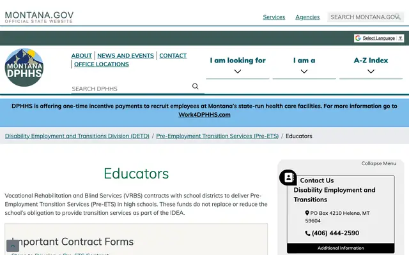This screenshot has height=255, width=409.
Task: Click the Educators page heading
Action: 136,173
